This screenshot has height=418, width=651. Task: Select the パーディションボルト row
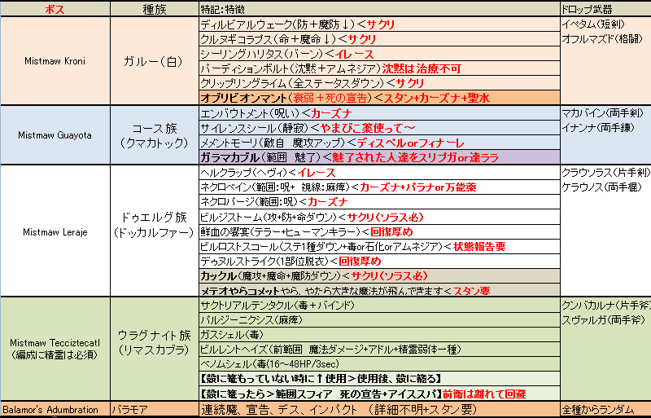[x=379, y=68]
